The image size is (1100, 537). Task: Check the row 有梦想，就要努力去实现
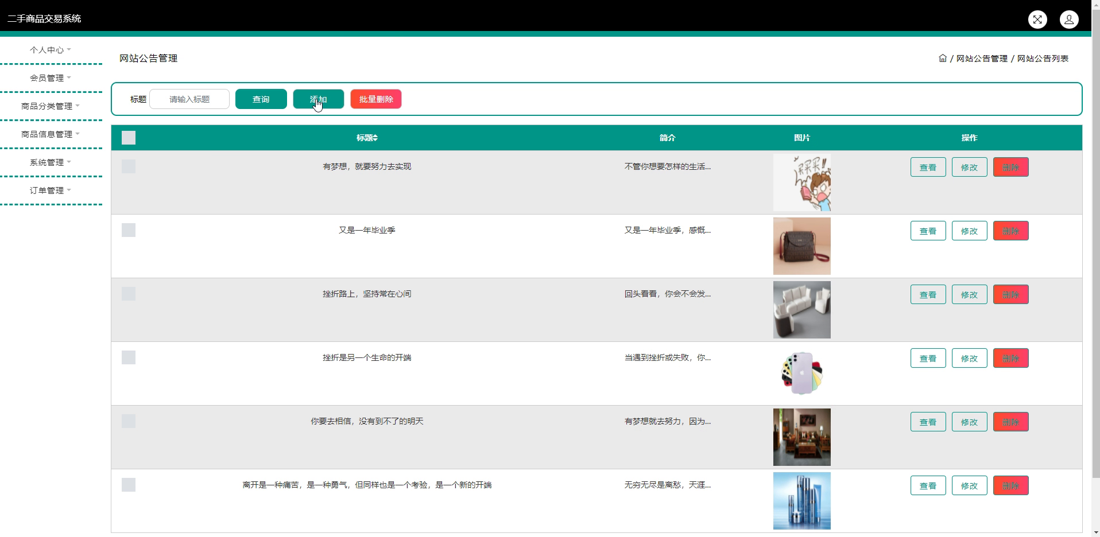pyautogui.click(x=129, y=166)
